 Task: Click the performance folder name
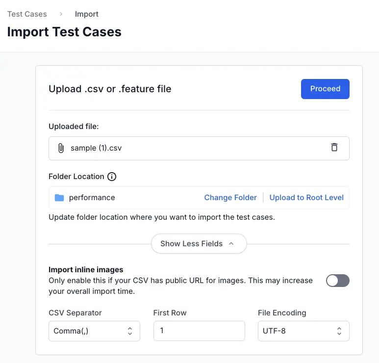click(92, 198)
